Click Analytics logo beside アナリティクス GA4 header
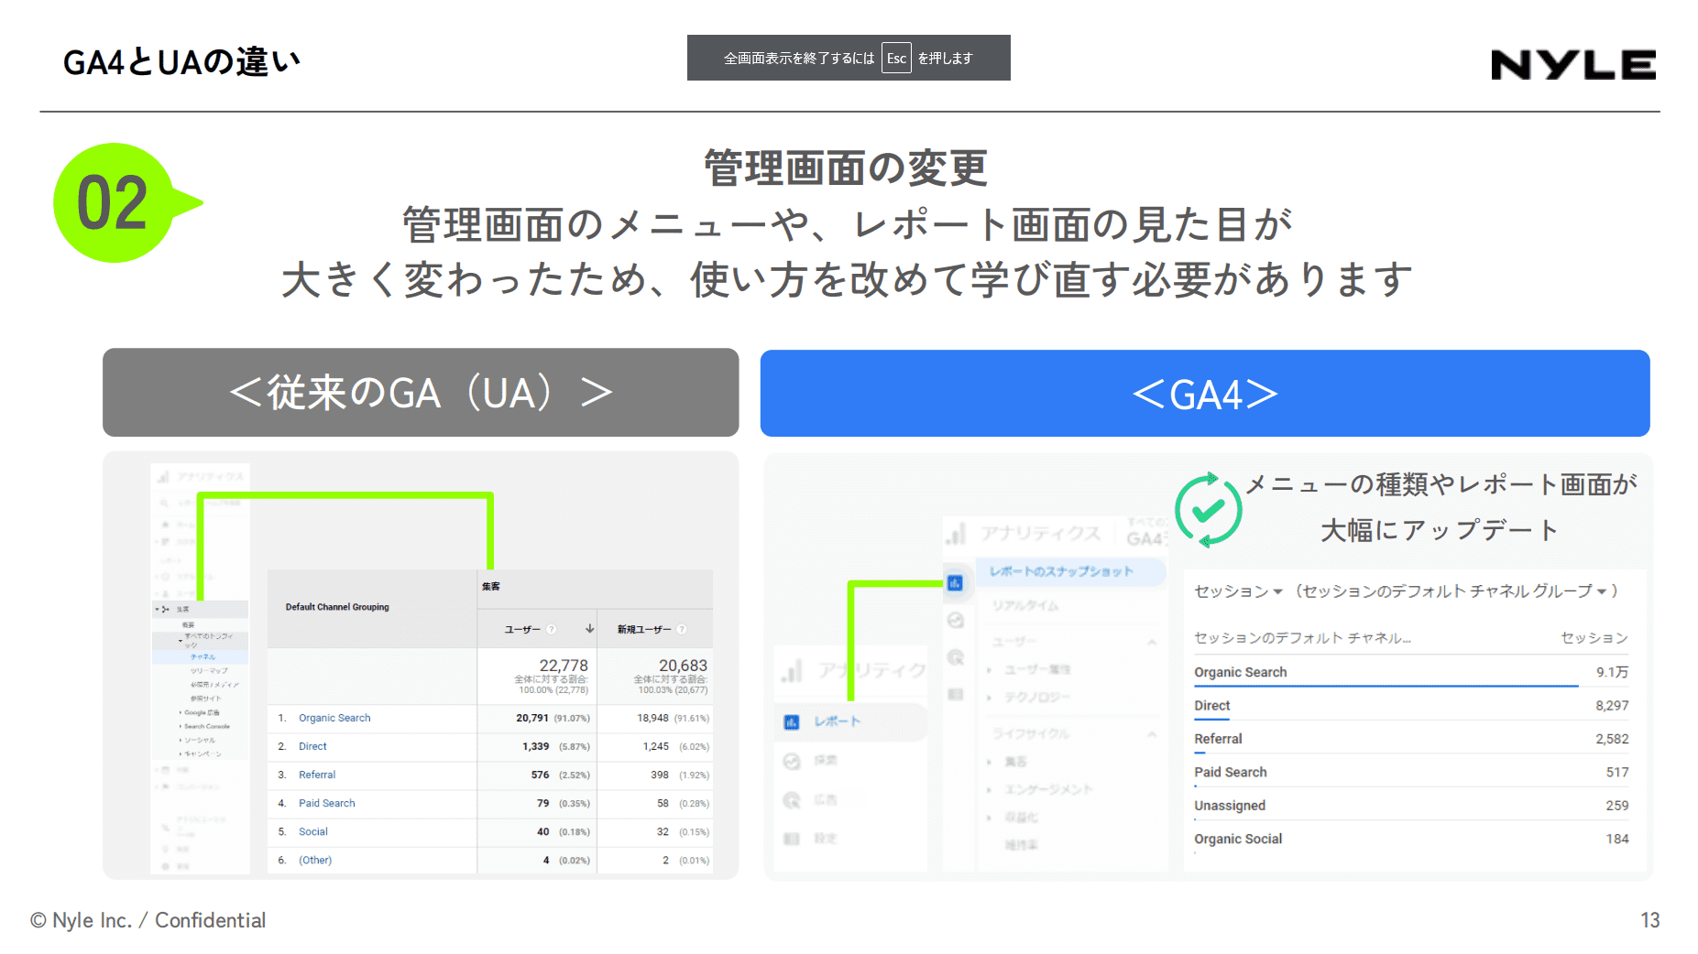The width and height of the screenshot is (1698, 954). (957, 534)
